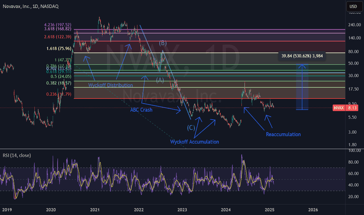Click the RSI (14, close) indicator label

point(17,155)
